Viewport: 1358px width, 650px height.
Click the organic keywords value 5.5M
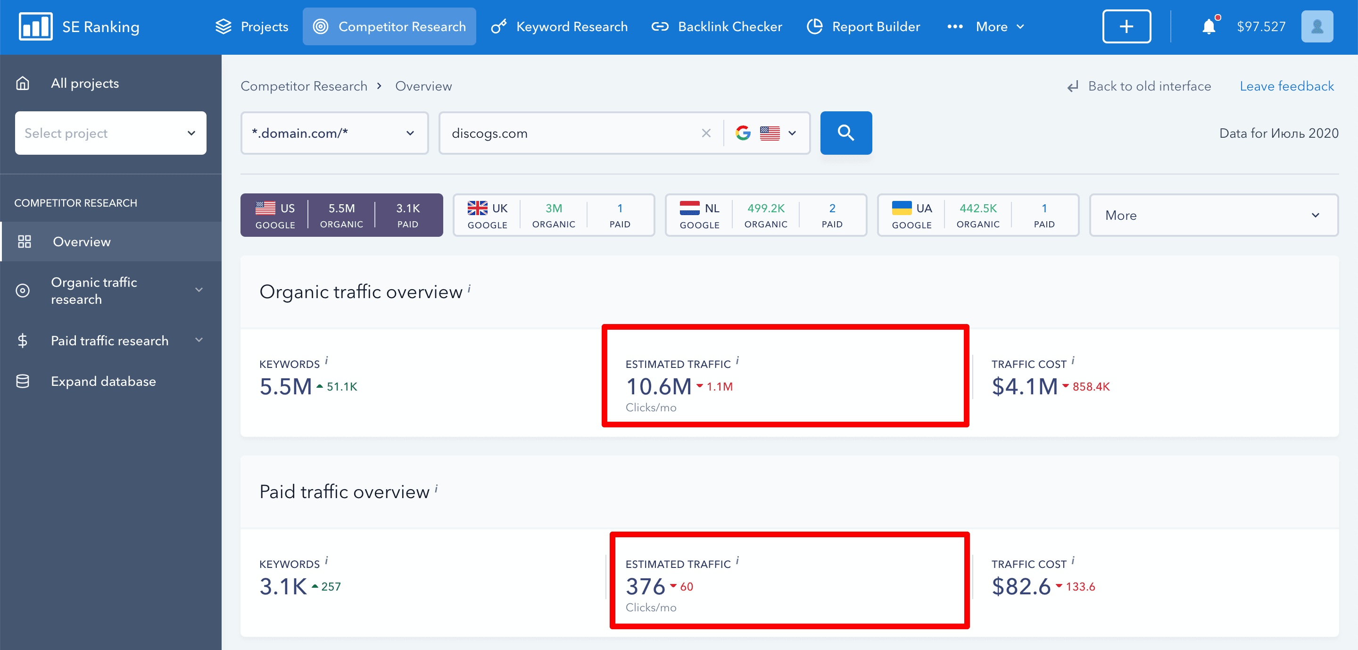(285, 386)
